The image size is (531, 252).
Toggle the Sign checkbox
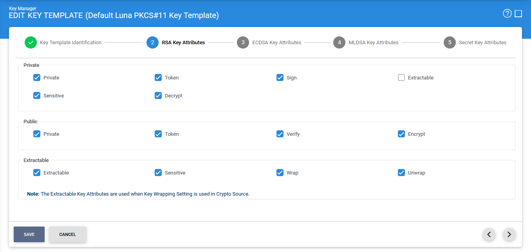pos(280,77)
